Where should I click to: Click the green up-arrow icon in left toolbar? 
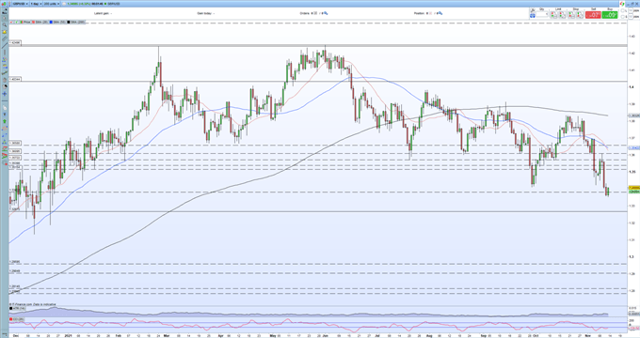coord(5,121)
